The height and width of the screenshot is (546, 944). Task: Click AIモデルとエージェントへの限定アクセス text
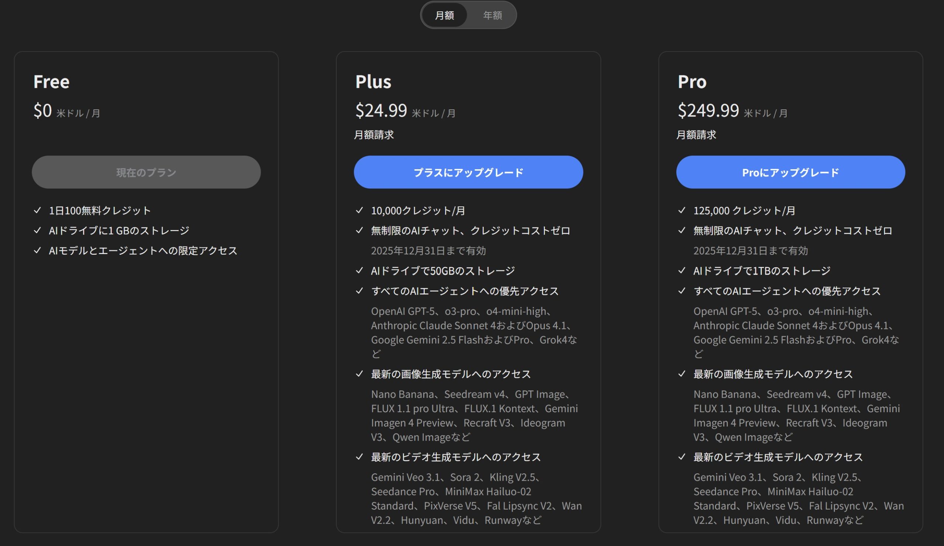(143, 251)
